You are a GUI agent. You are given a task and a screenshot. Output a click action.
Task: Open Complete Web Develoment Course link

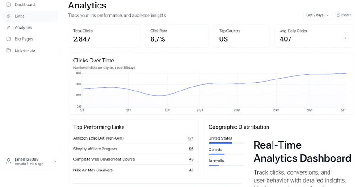coord(133,159)
